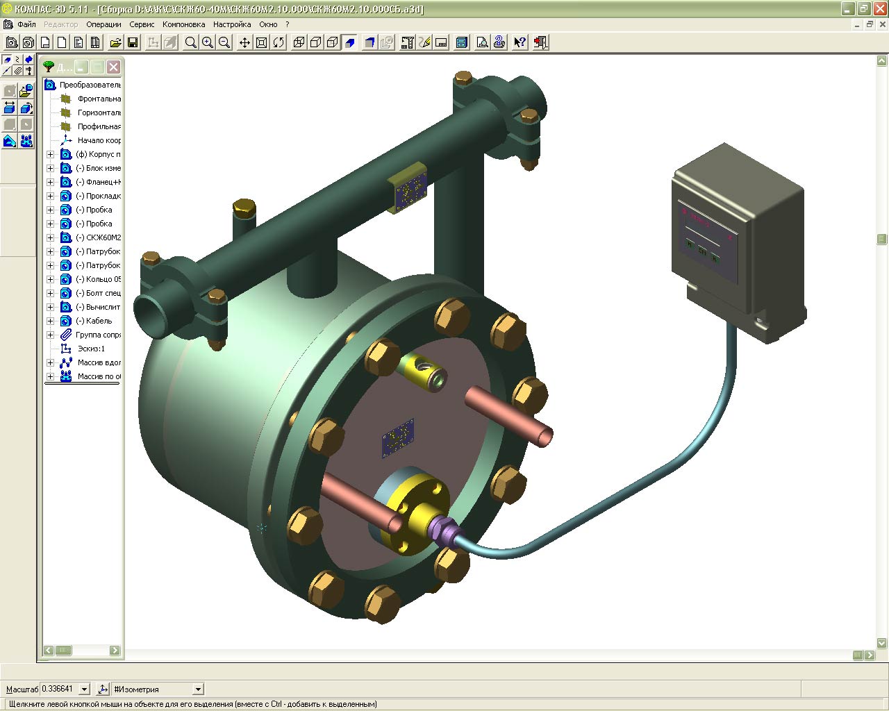Screen dimensions: 889x711
Task: Select Профильная plane in the tree
Action: click(99, 126)
